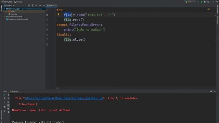
Task: Click the green Run button in top toolbar
Action: (x=198, y=2)
